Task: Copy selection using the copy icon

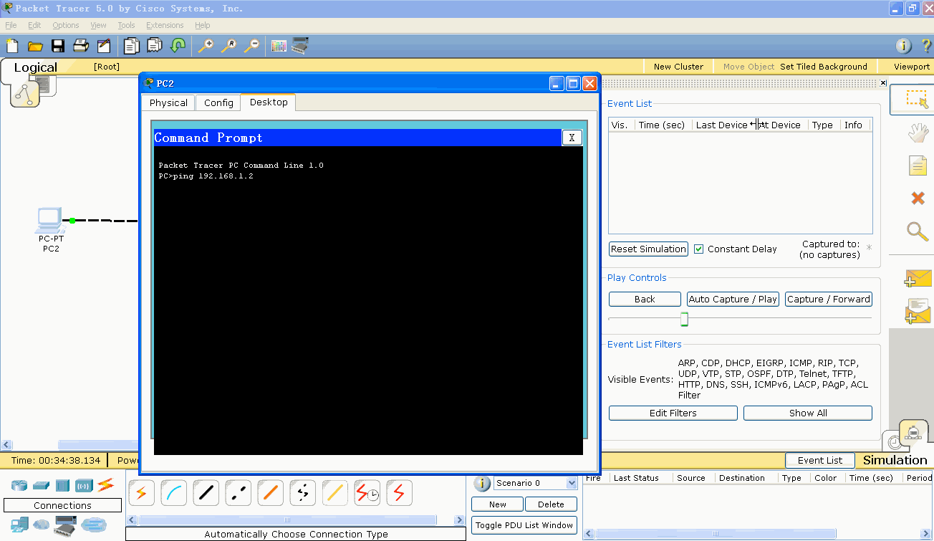Action: pos(131,46)
